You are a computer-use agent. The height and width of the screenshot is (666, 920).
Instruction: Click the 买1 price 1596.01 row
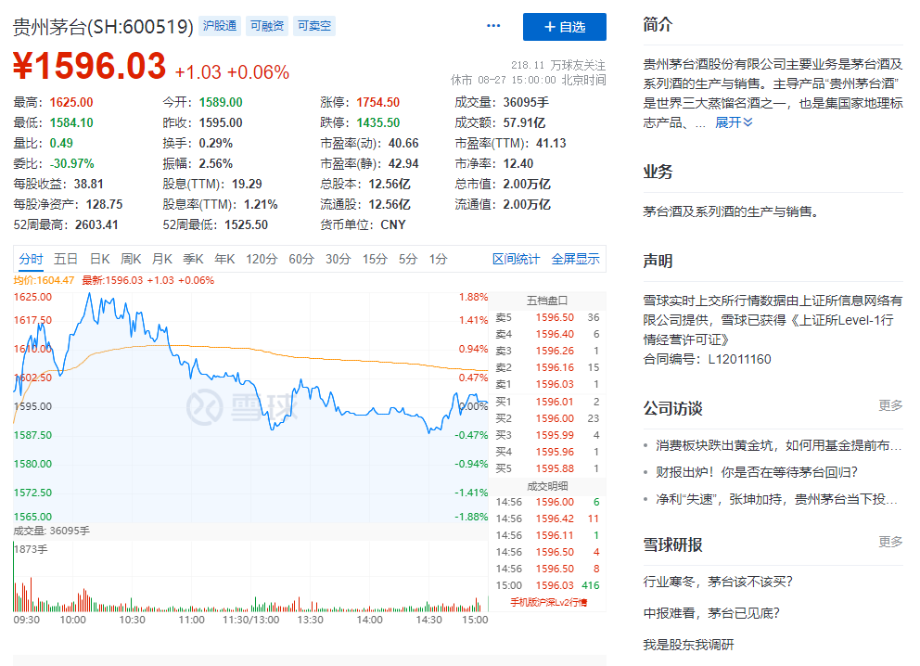(x=547, y=402)
